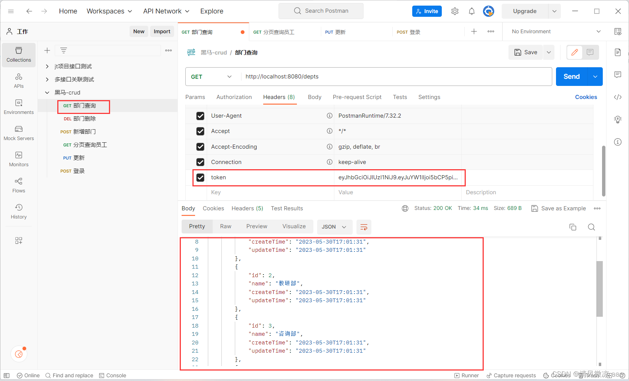Open the code snippet panel icon
Viewport: 629px width, 381px height.
(x=618, y=97)
